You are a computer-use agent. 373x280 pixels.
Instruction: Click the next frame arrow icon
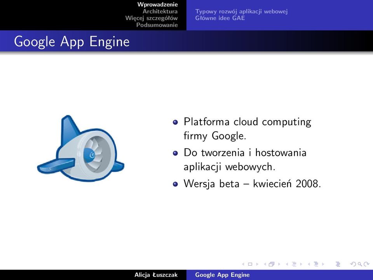[x=279, y=264]
